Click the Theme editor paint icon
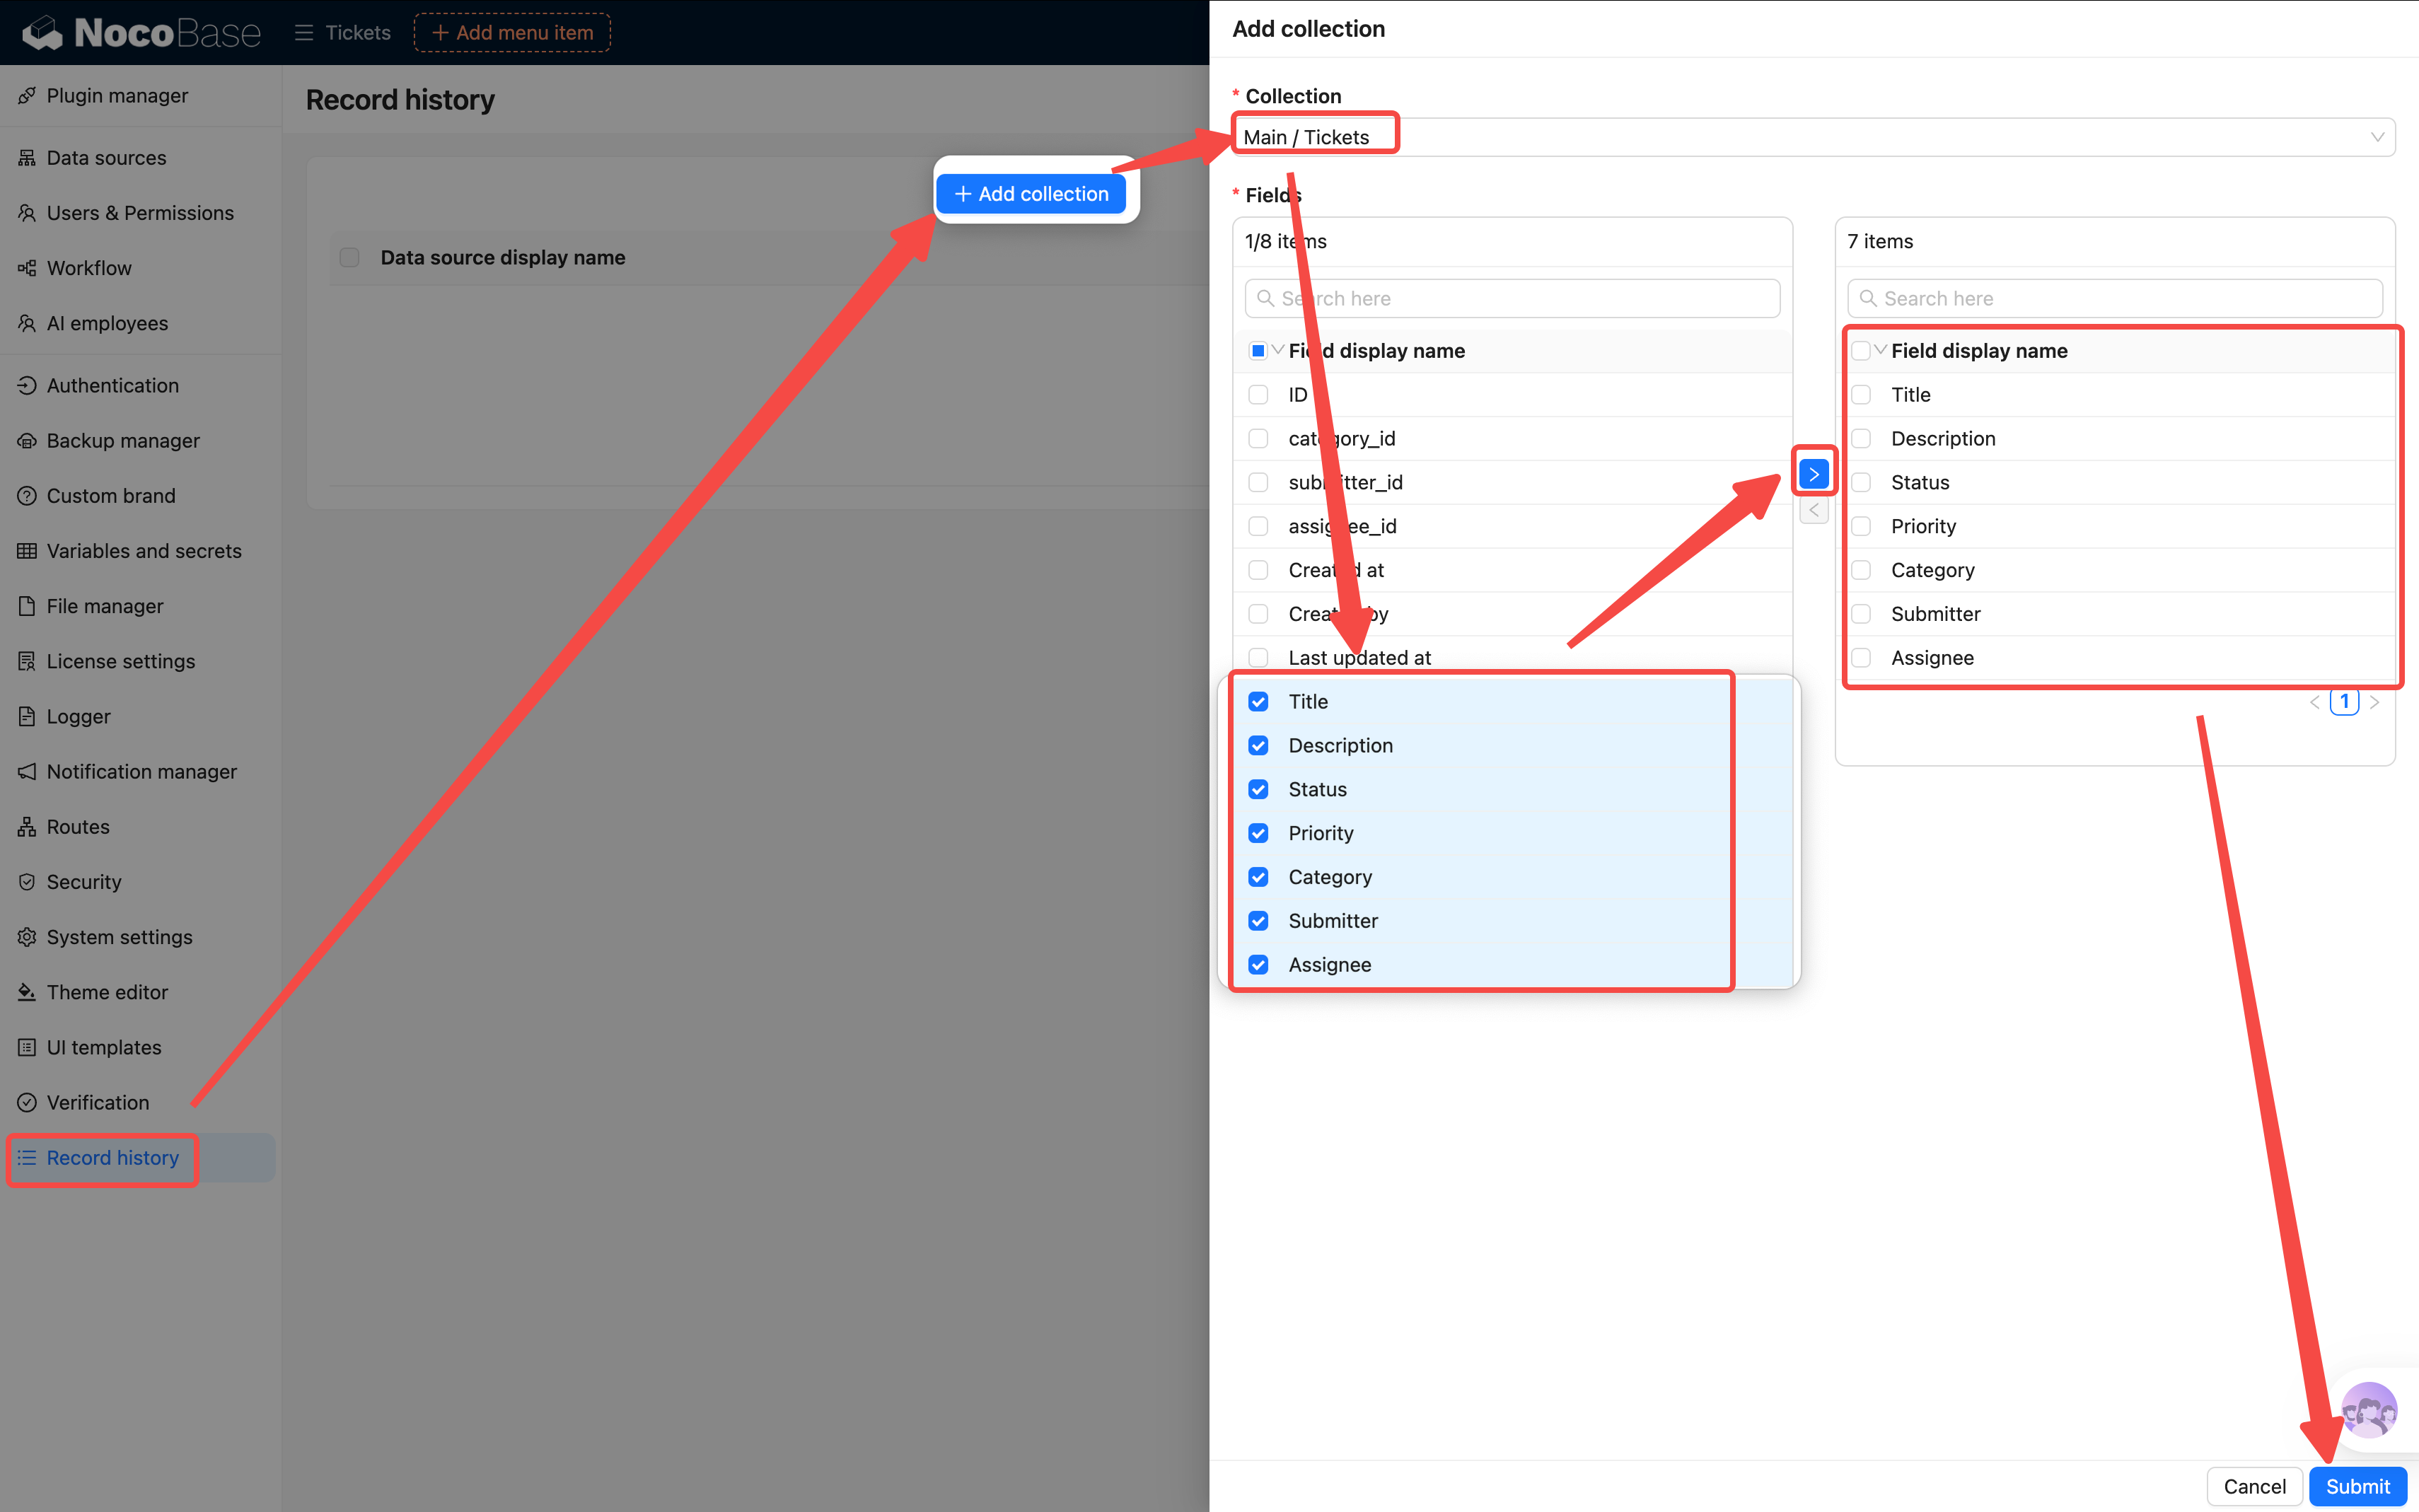 click(27, 992)
